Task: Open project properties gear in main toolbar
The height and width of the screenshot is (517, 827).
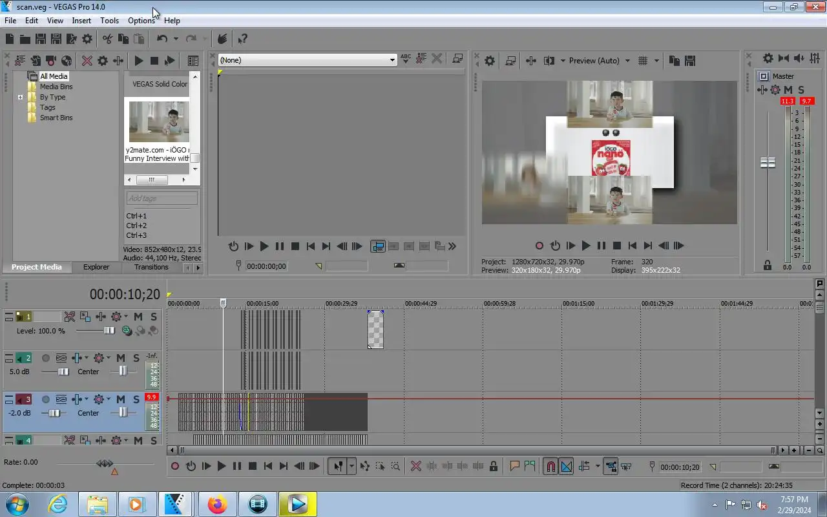Action: [x=87, y=39]
